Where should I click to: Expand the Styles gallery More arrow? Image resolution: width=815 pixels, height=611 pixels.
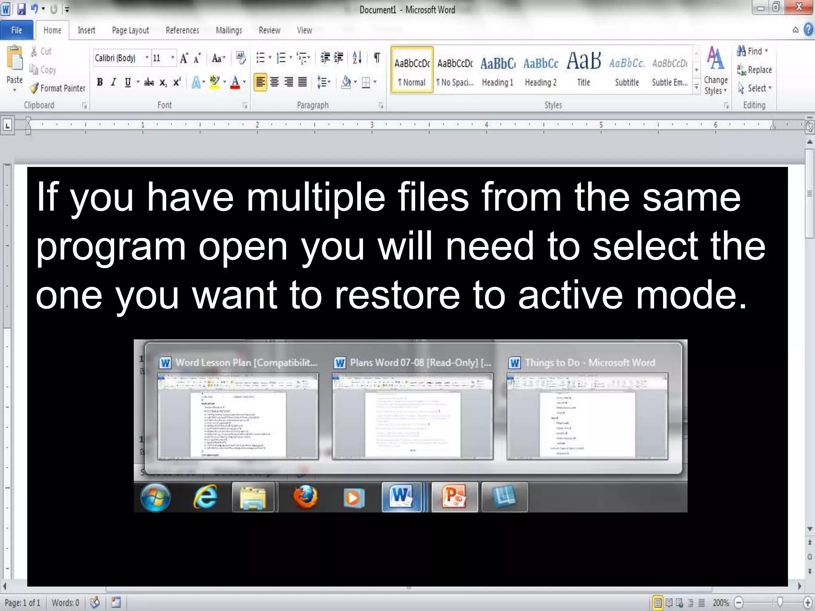coord(696,87)
